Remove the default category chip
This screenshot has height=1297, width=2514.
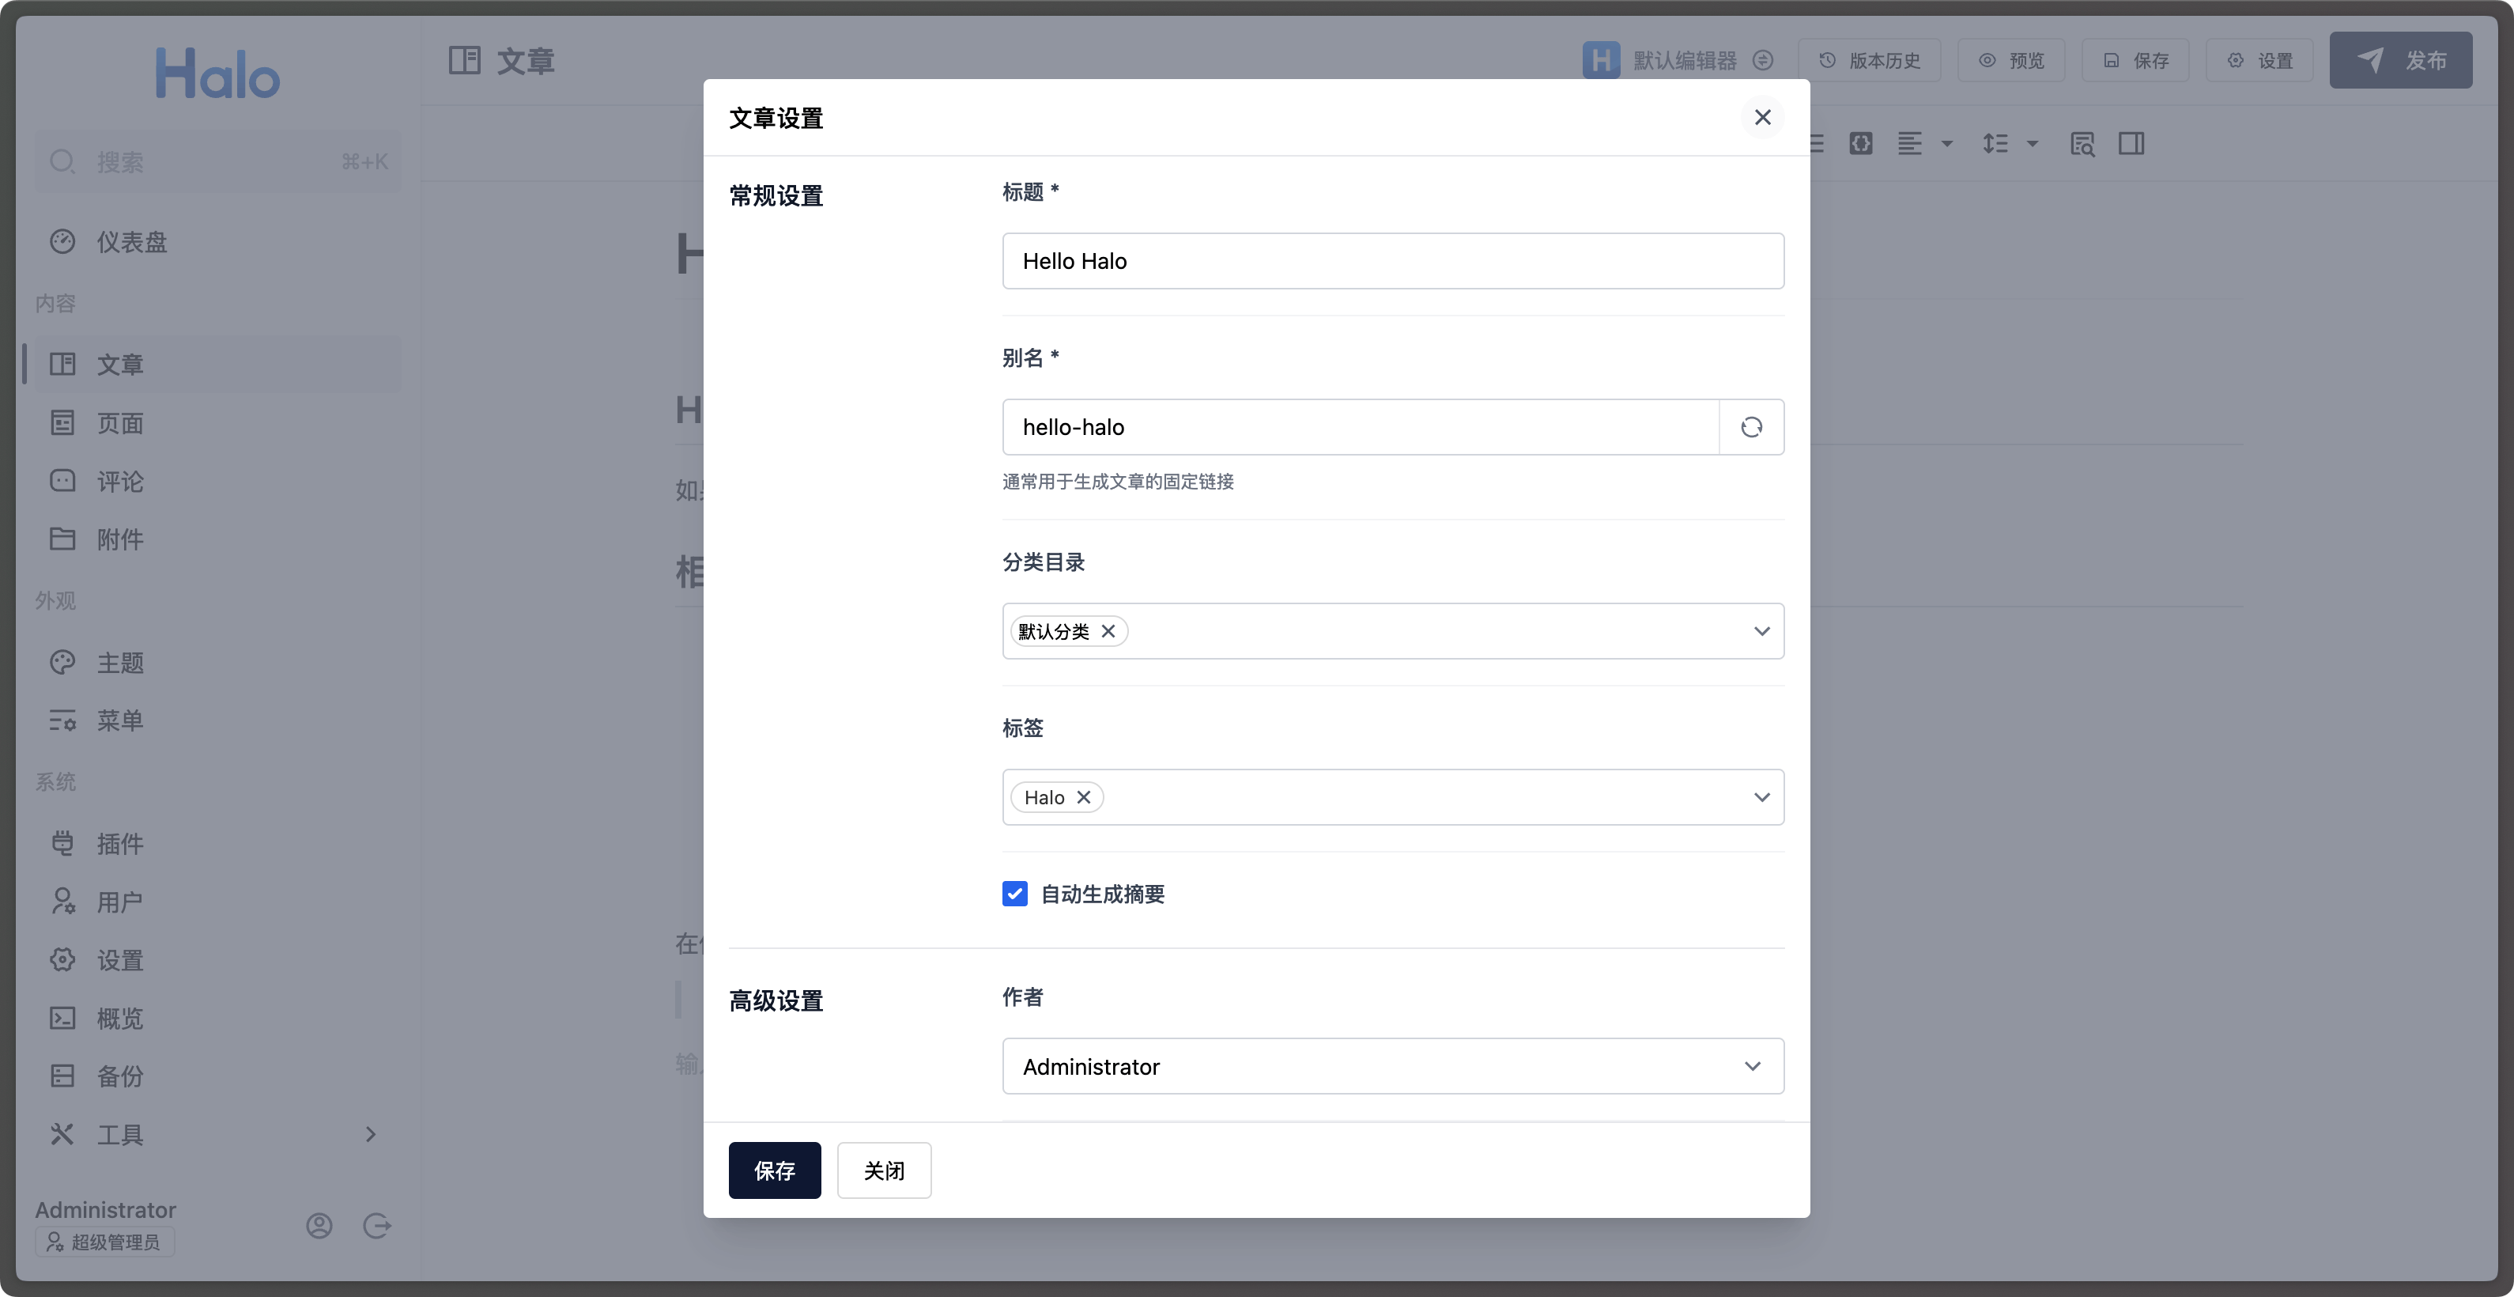point(1108,630)
